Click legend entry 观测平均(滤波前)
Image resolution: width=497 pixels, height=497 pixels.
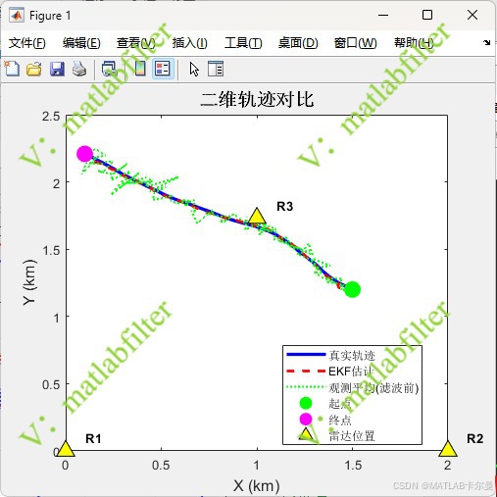tap(373, 388)
